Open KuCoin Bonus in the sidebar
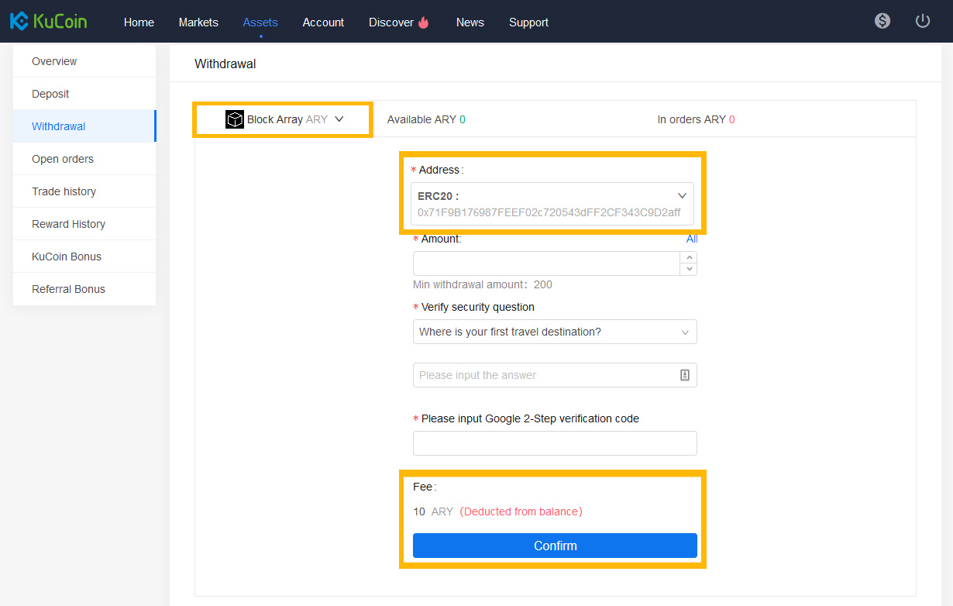Viewport: 953px width, 606px height. click(x=84, y=257)
